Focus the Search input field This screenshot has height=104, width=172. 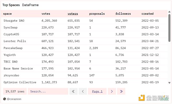[x=48, y=91]
